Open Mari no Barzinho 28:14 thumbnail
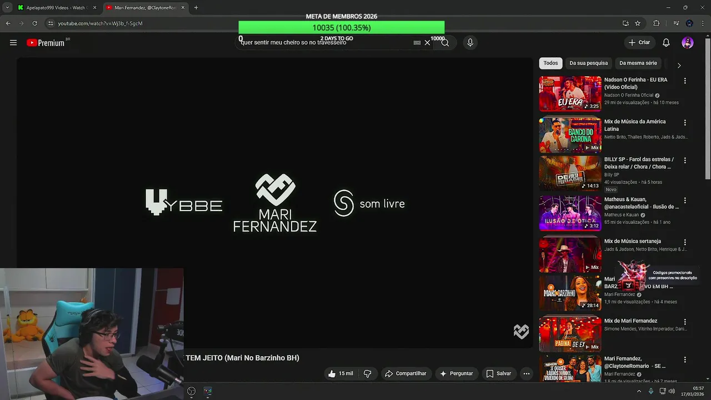Viewport: 711px width, 400px height. point(570,293)
